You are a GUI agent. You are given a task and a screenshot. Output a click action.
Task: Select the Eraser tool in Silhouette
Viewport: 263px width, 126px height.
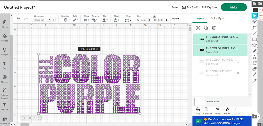tap(255, 69)
